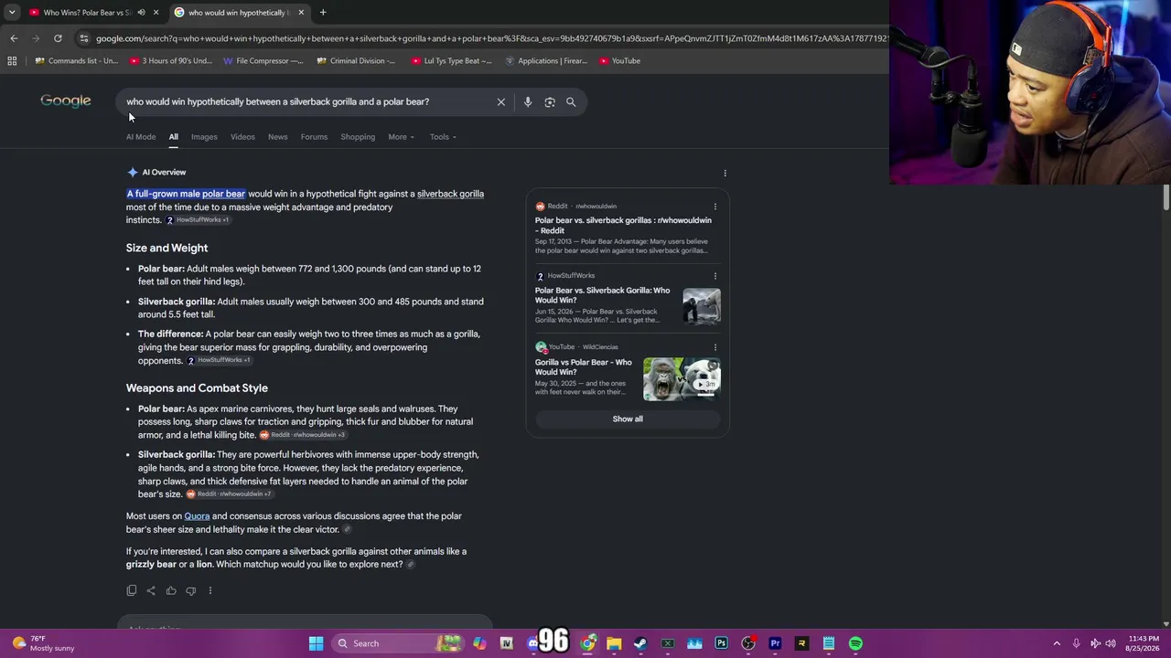1171x658 pixels.
Task: Open HowStuffWorks source chip after 'opponents.'
Action: coord(219,360)
